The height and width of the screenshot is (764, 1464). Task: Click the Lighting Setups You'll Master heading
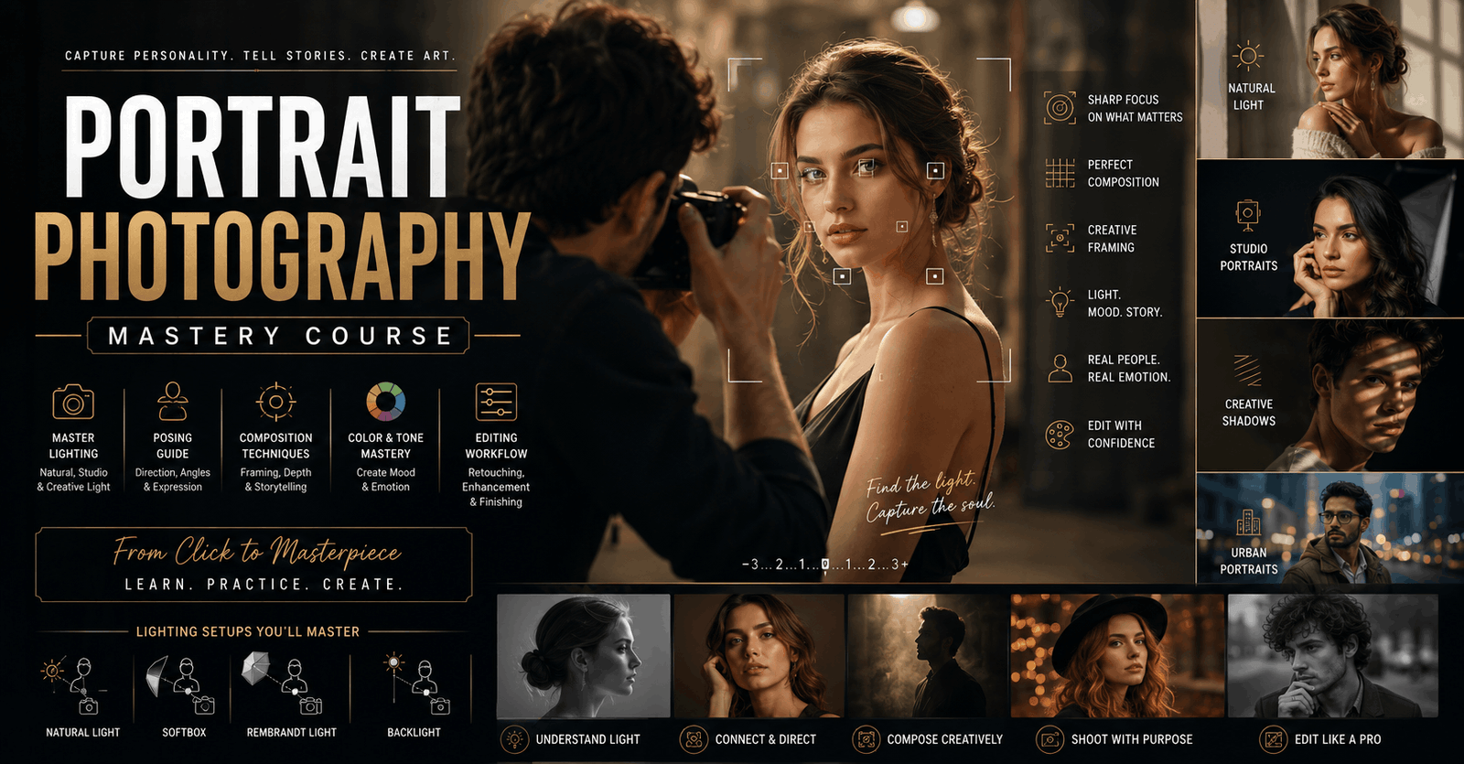248,631
